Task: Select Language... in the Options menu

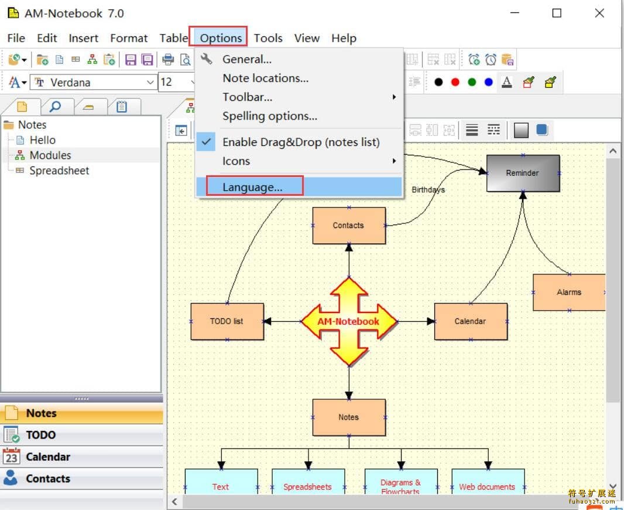Action: 299,187
